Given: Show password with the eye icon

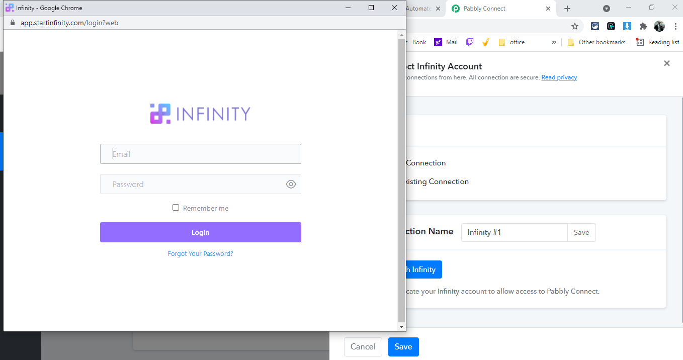Looking at the screenshot, I should (291, 184).
